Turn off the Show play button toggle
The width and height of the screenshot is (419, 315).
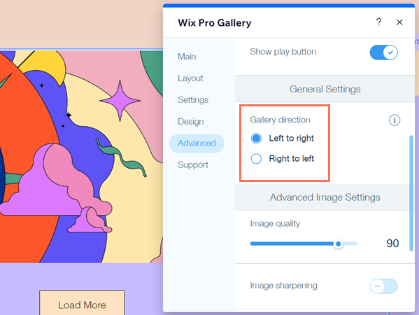[x=383, y=52]
